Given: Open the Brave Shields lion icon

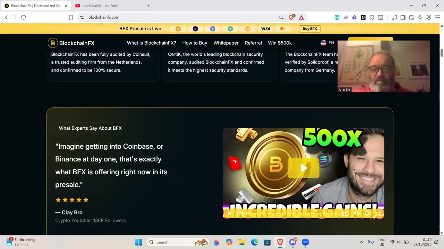Looking at the screenshot, I should 292,17.
